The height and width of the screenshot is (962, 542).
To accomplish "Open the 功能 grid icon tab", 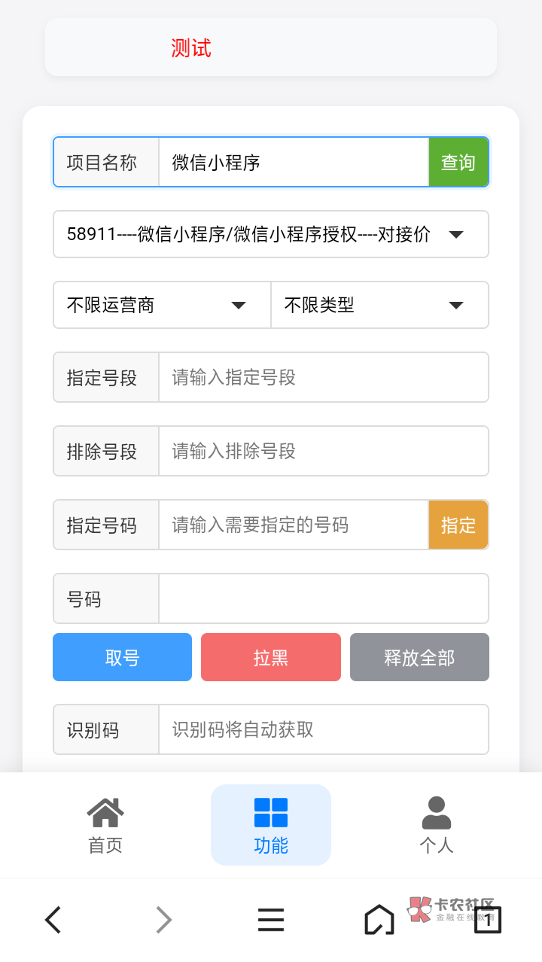I will pyautogui.click(x=271, y=825).
